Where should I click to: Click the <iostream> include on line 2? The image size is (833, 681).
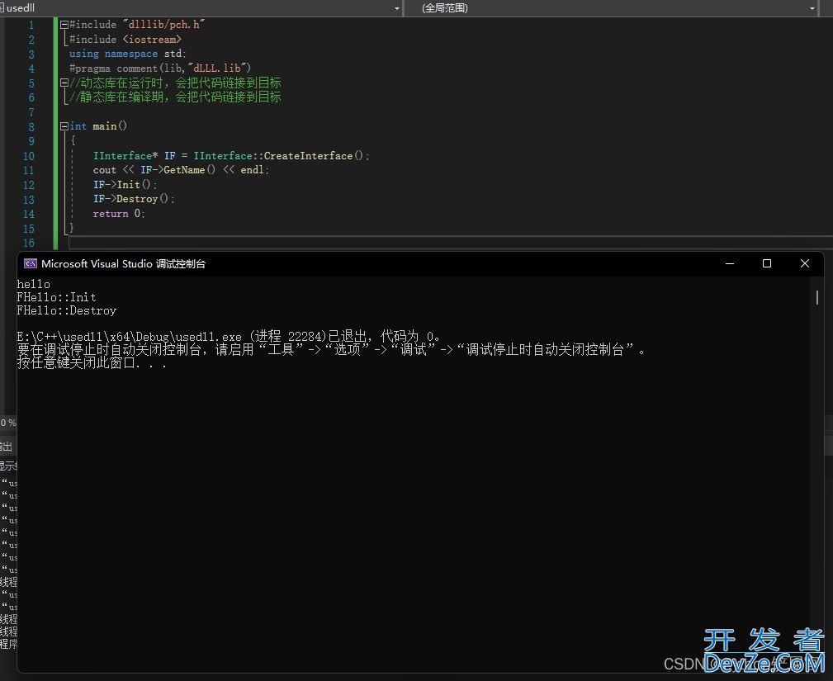tap(152, 40)
